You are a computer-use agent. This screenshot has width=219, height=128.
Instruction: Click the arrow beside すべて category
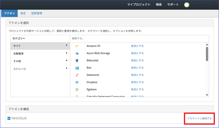(67, 45)
